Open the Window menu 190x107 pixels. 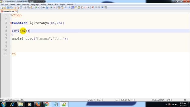click(70, 4)
